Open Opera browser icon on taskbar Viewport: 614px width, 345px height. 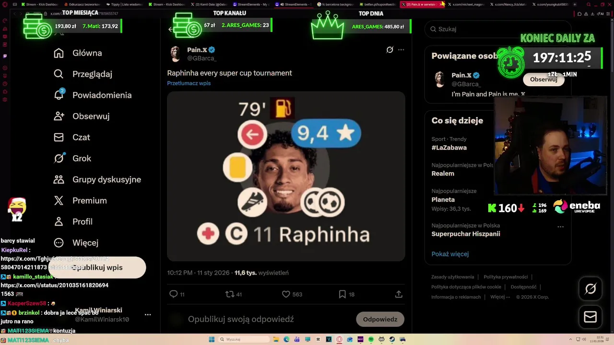coord(339,339)
